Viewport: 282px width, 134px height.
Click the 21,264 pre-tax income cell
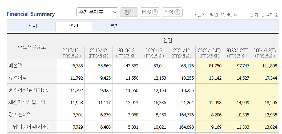click(182, 102)
